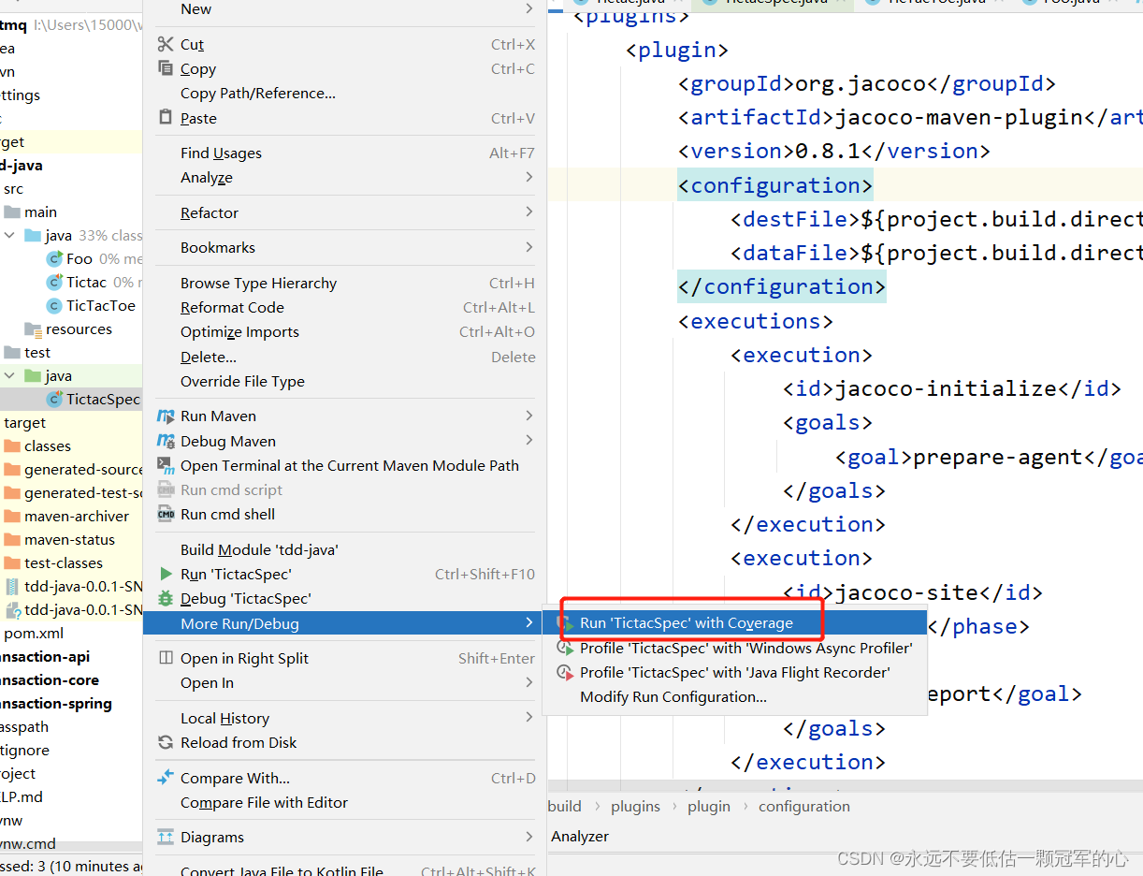
Task: Click the 'plugin' breadcrumb
Action: pyautogui.click(x=709, y=806)
